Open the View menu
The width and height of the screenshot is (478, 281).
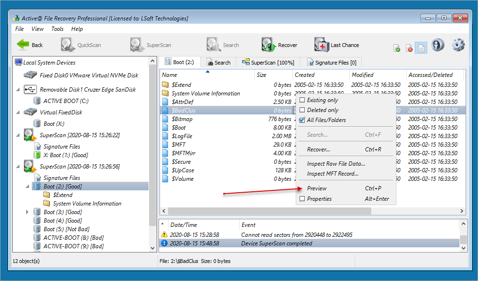(x=37, y=29)
